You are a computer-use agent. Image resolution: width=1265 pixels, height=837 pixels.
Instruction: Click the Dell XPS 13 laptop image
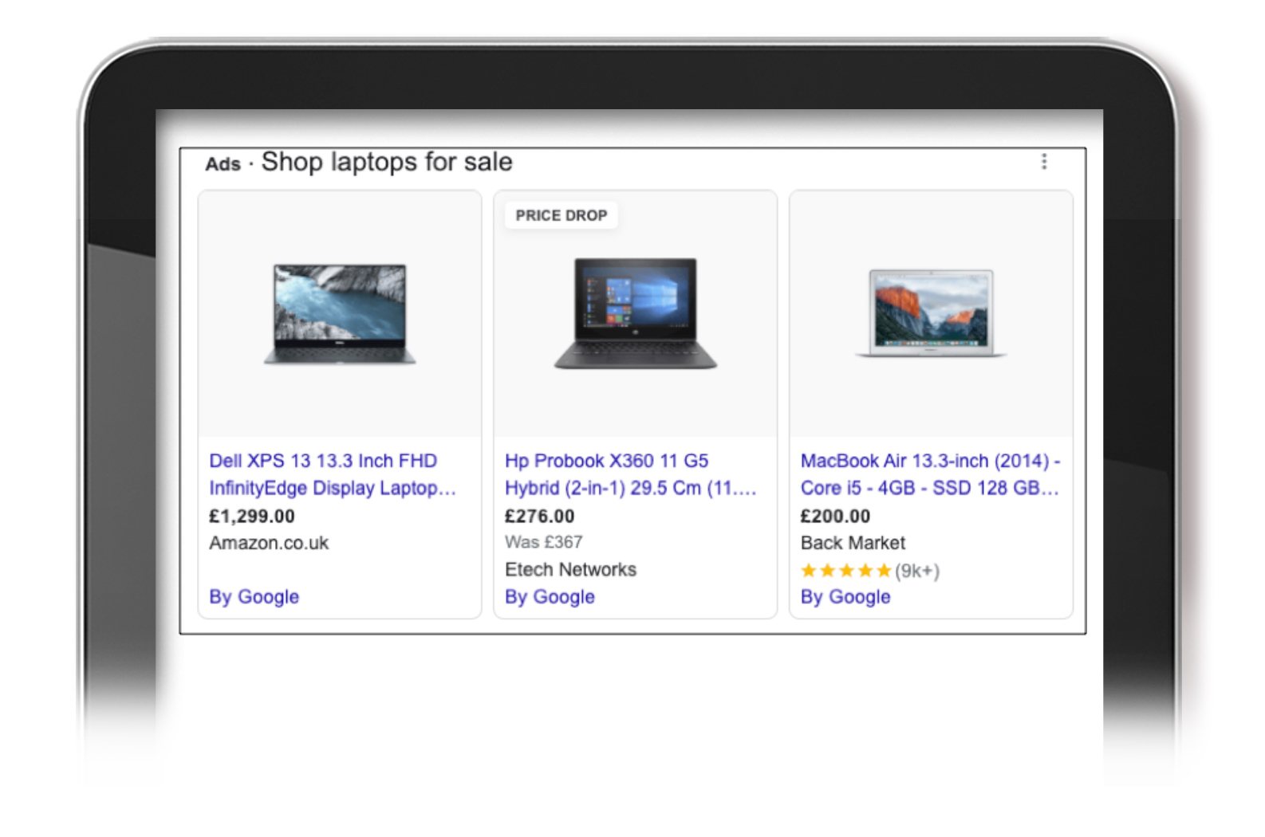tap(340, 314)
